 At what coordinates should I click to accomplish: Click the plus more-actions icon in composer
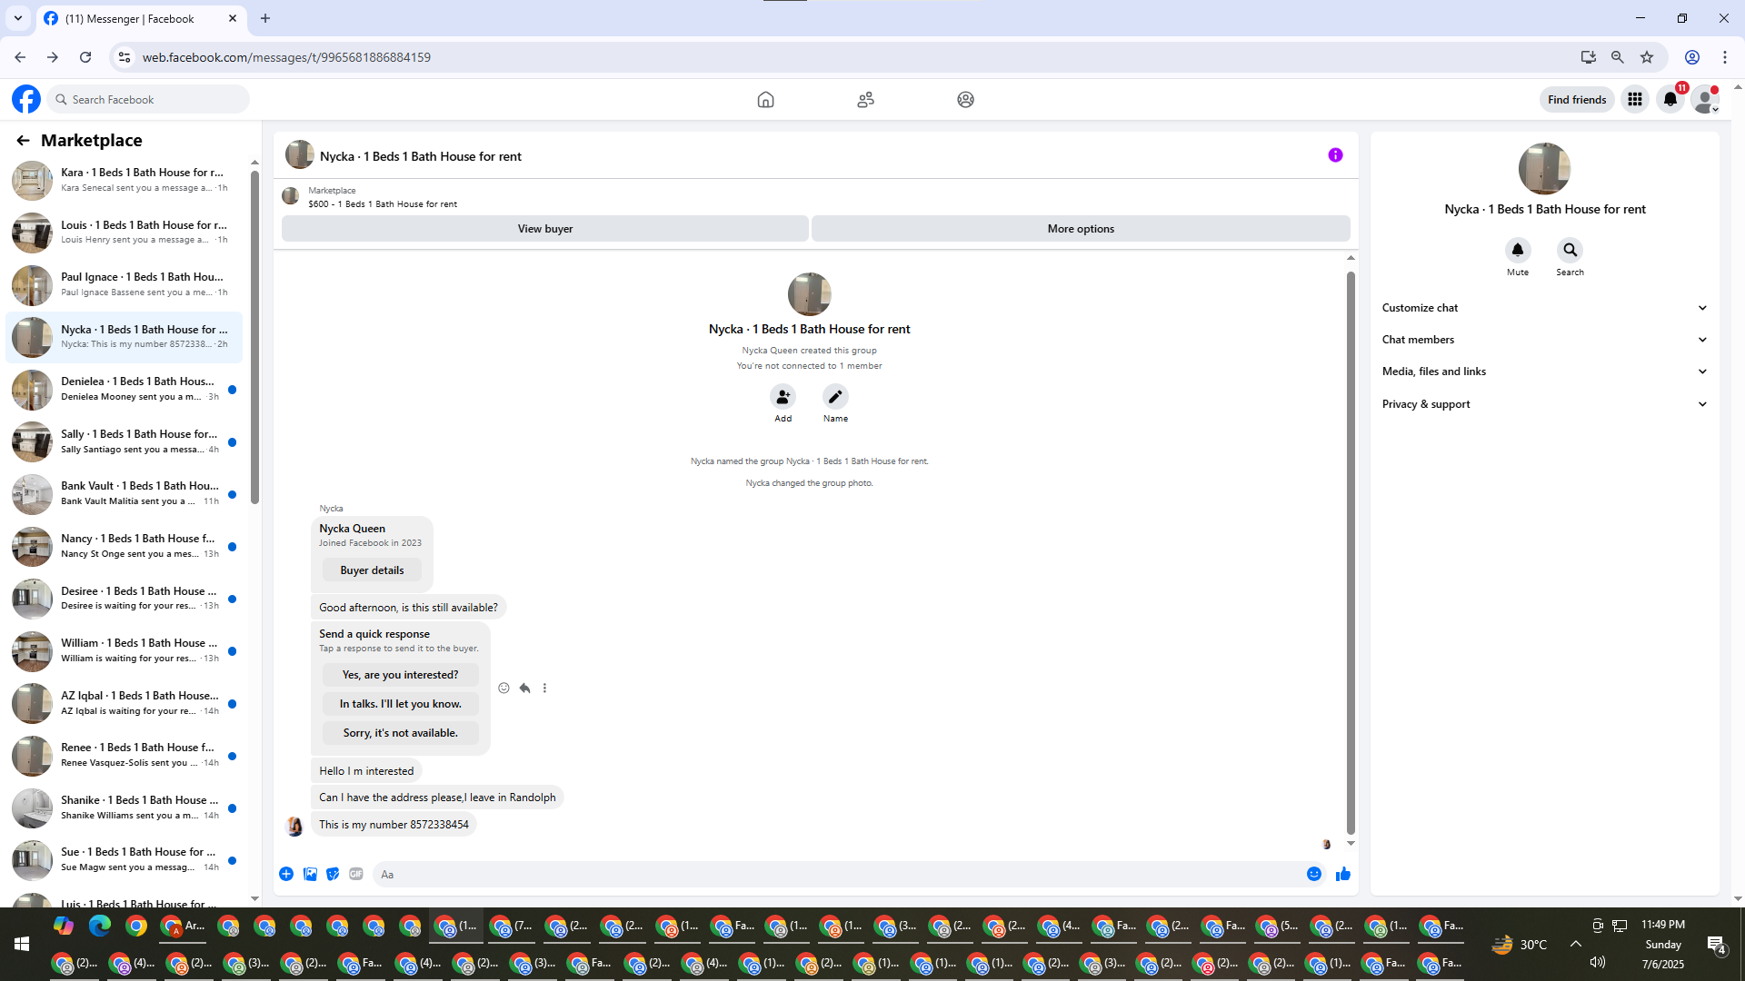click(x=286, y=874)
